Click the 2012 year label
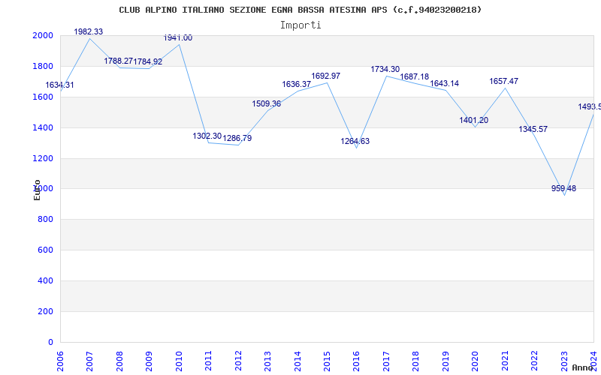Image resolution: width=601 pixels, height=375 pixels. click(x=238, y=361)
